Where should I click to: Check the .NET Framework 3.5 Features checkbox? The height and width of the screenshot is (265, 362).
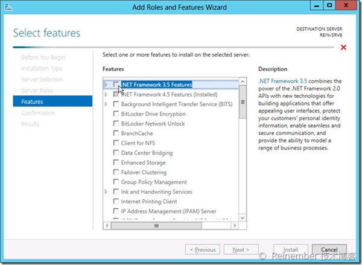click(116, 85)
